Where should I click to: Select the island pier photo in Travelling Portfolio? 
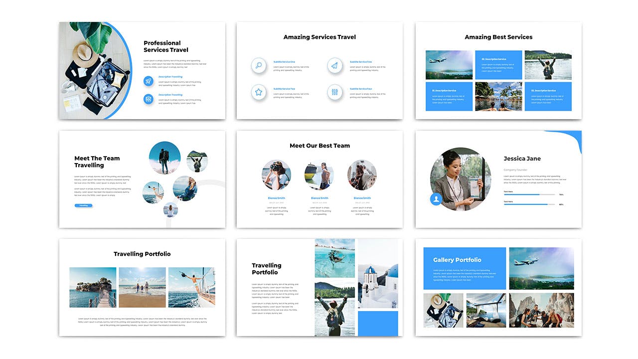(x=93, y=287)
